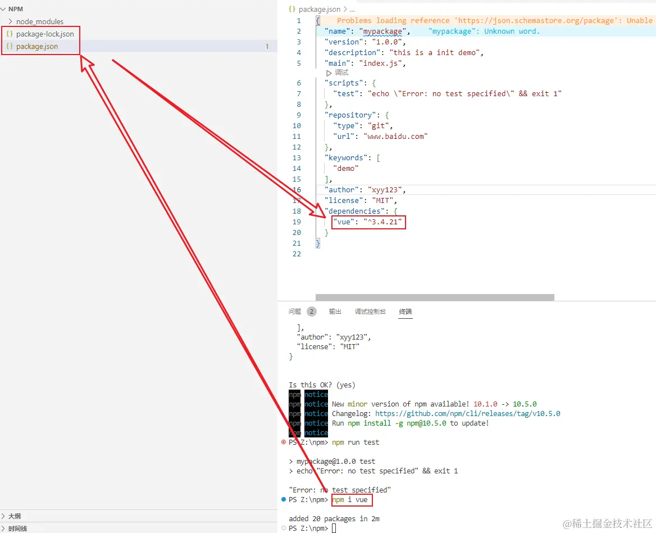Click the "MIT" license value in editor
This screenshot has width=656, height=533.
[382, 201]
